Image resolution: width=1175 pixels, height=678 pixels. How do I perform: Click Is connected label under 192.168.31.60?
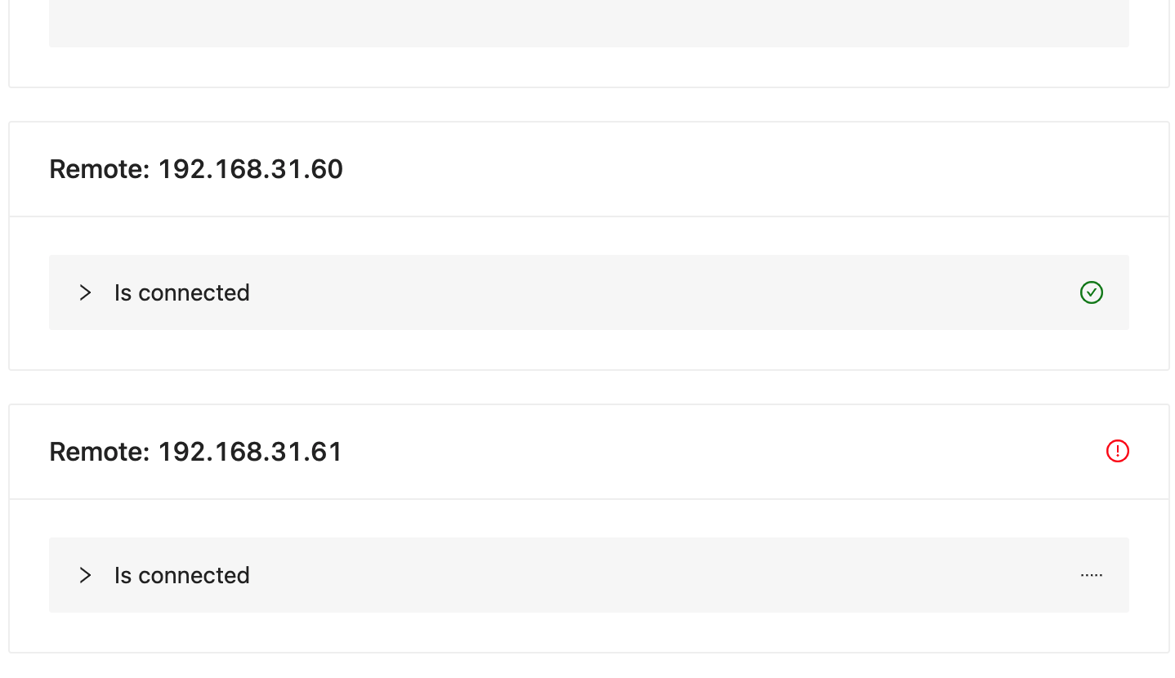(x=181, y=292)
